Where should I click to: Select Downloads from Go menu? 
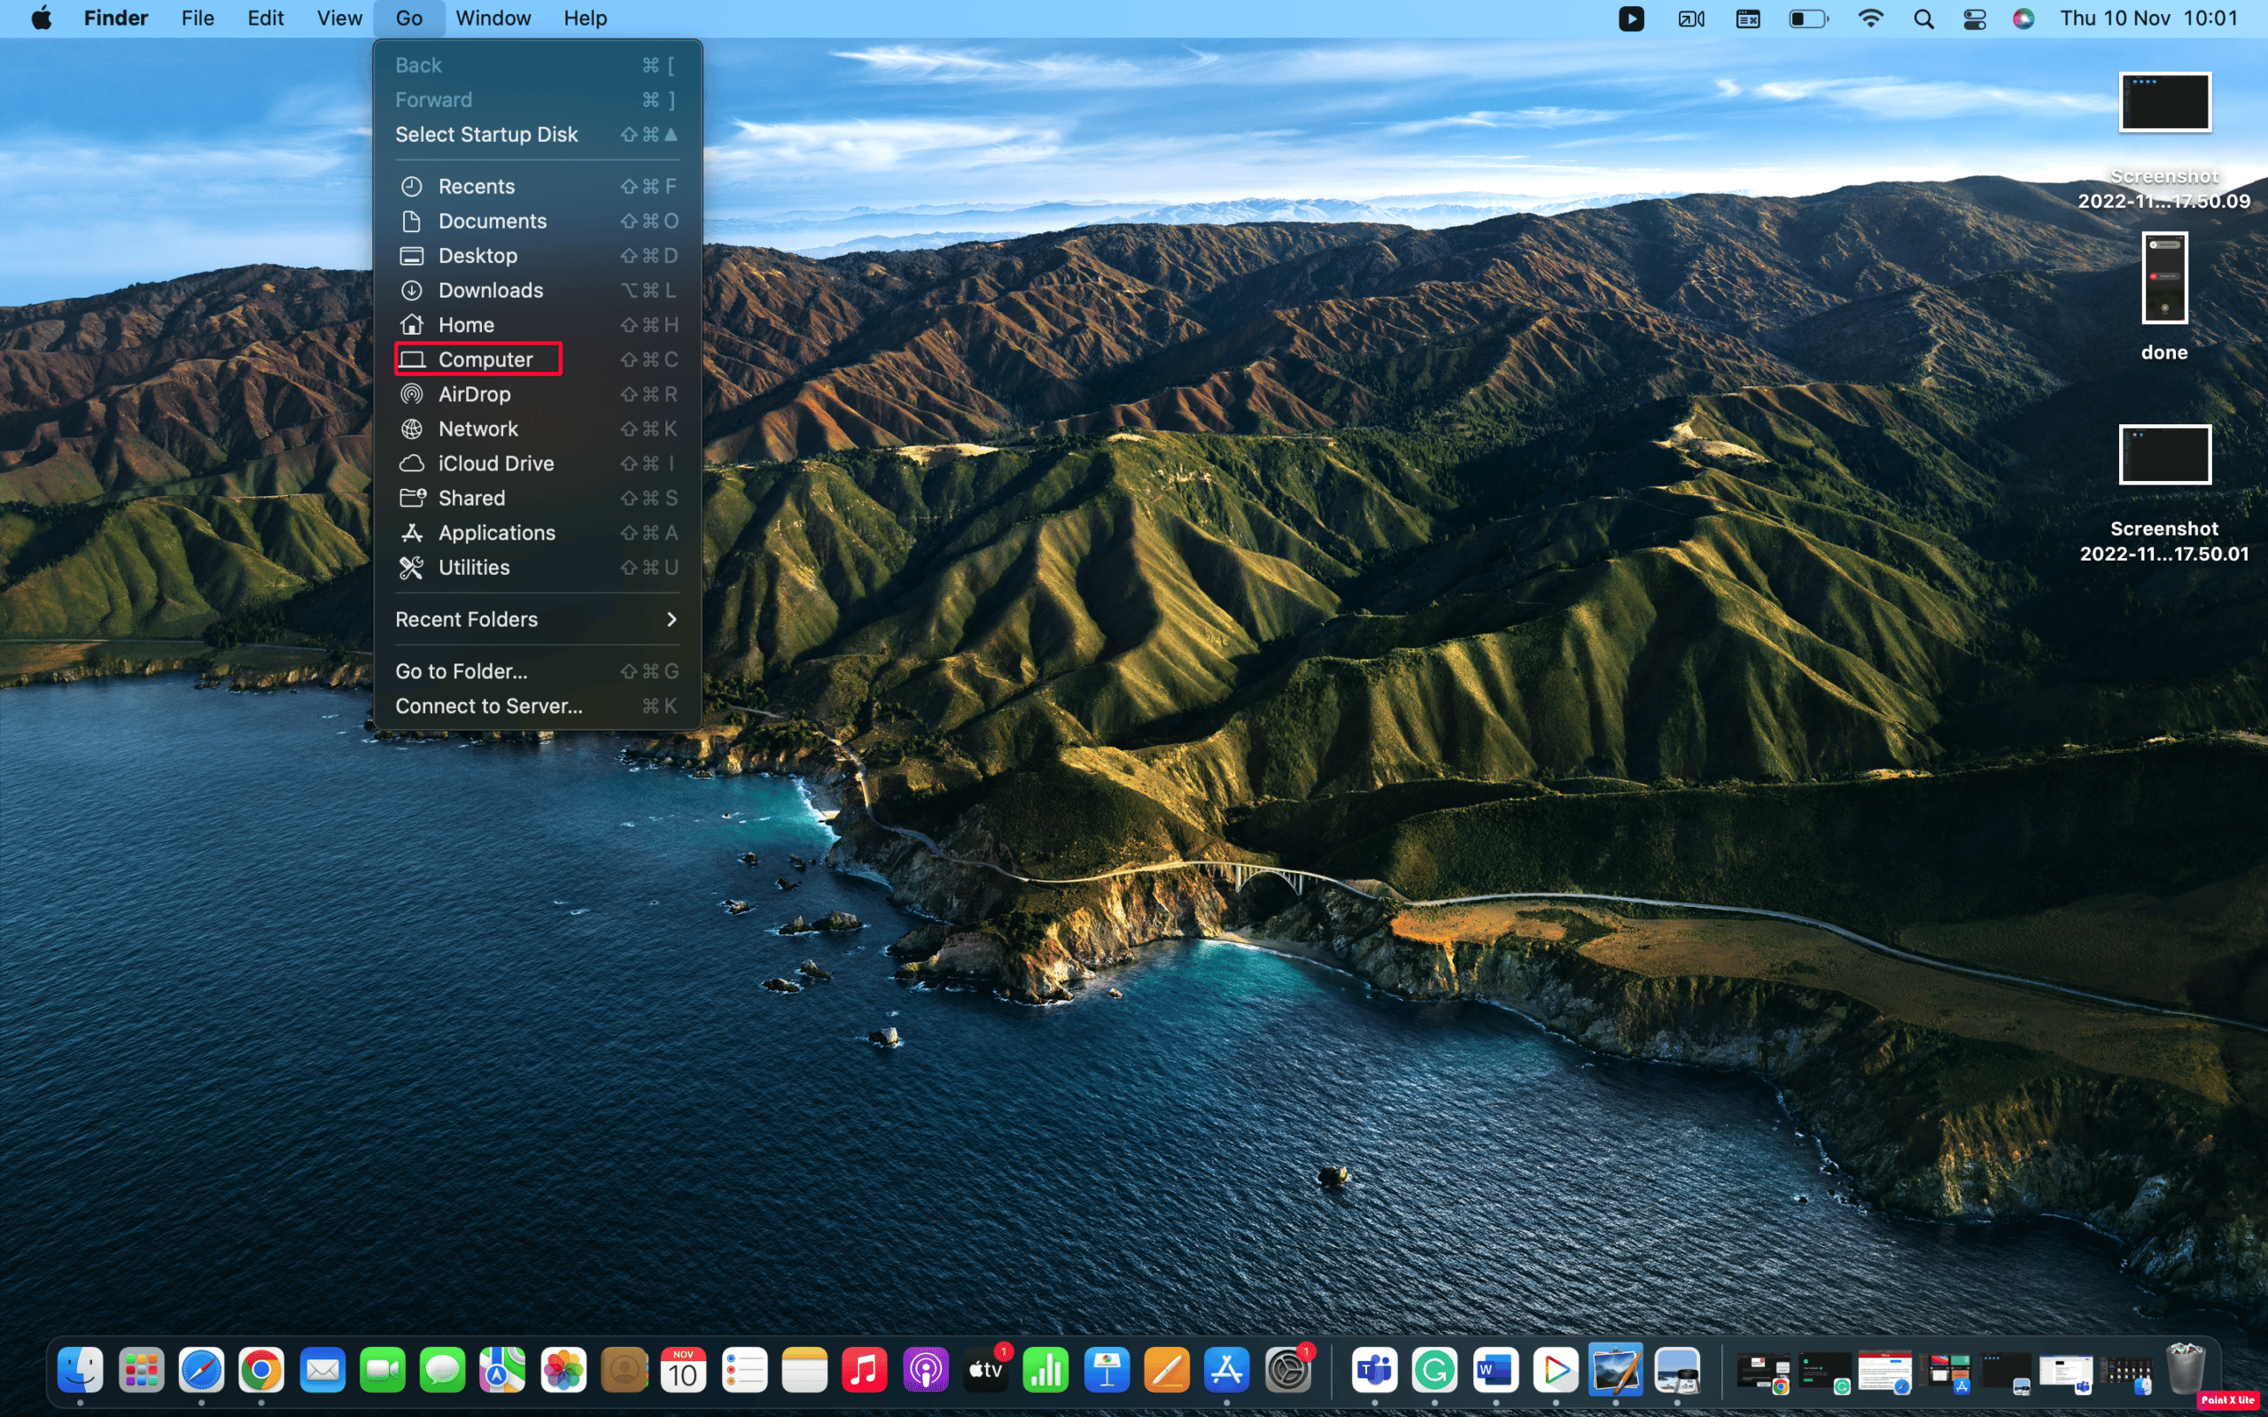tap(490, 289)
